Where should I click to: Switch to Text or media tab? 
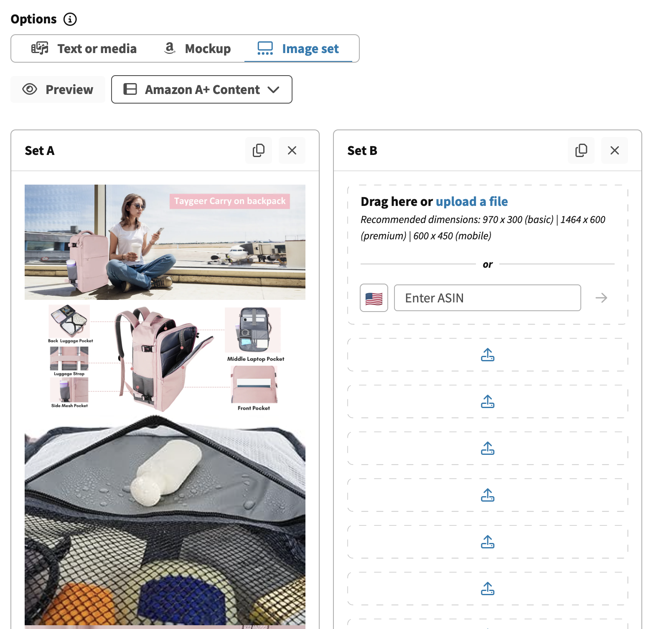[x=84, y=49]
